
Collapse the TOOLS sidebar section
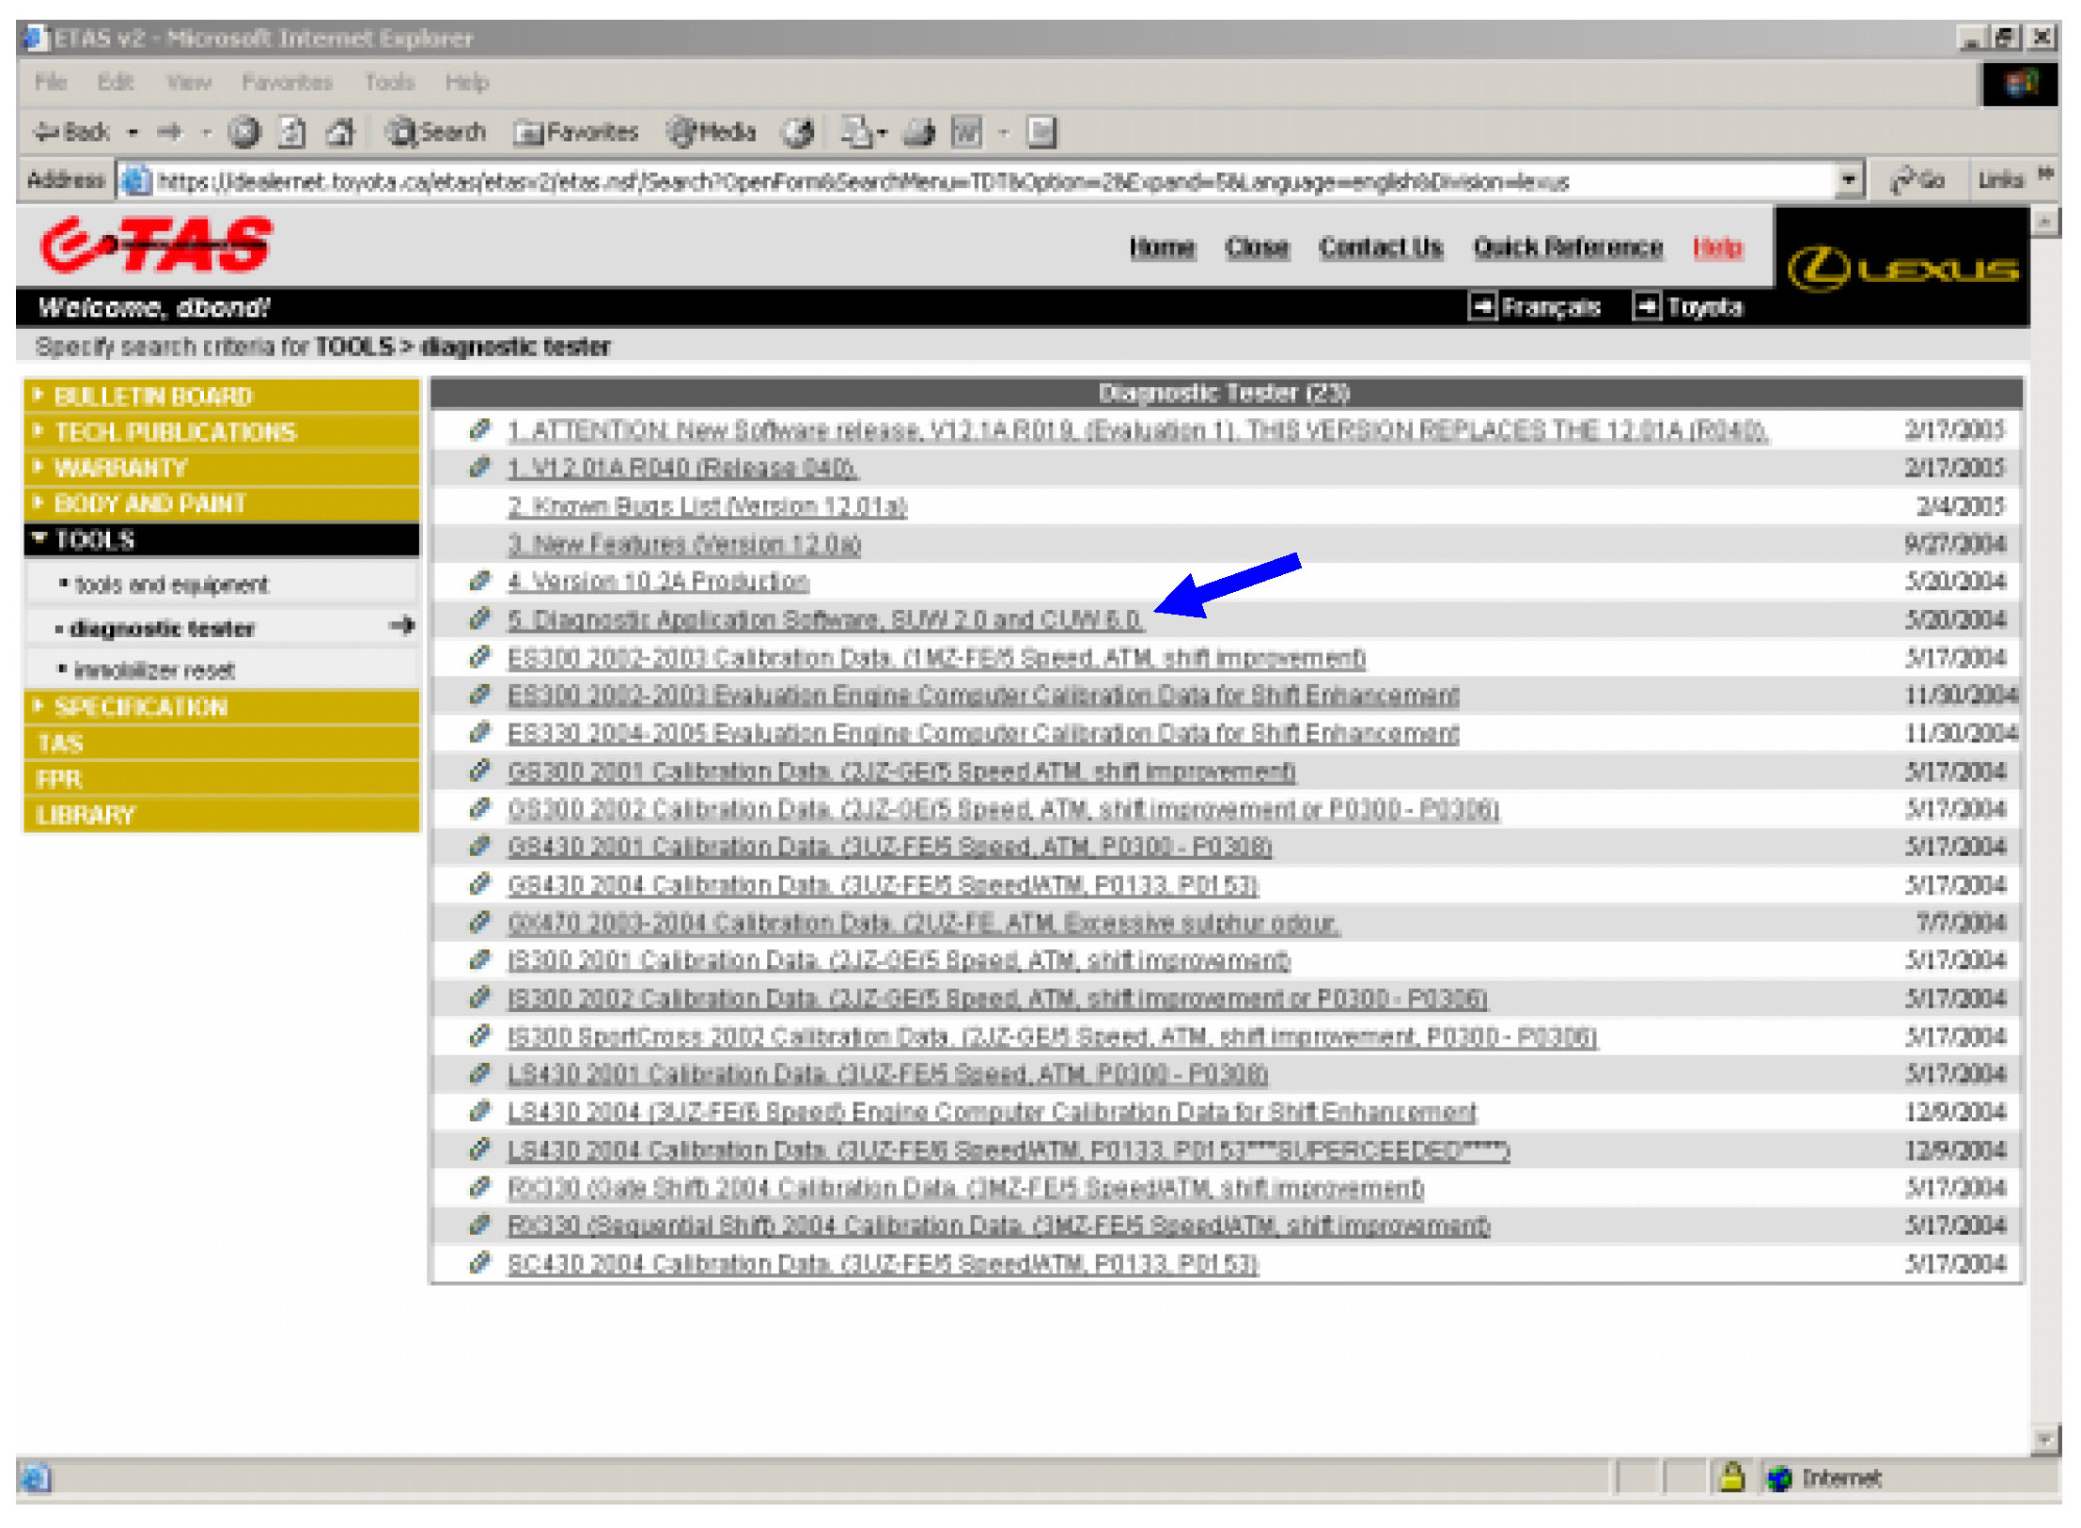94,539
